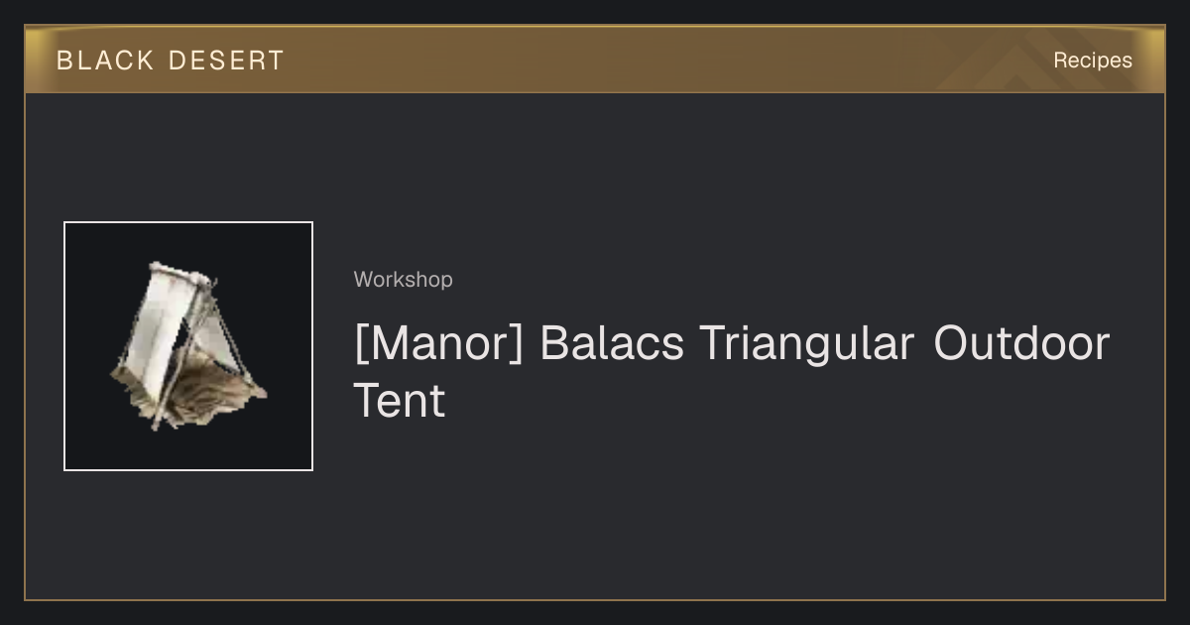This screenshot has width=1190, height=625.
Task: Click the word Balacs in the title
Action: pyautogui.click(x=612, y=344)
